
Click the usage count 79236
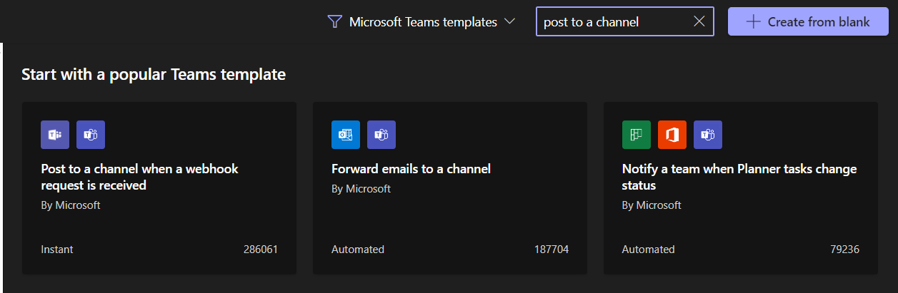coord(844,250)
